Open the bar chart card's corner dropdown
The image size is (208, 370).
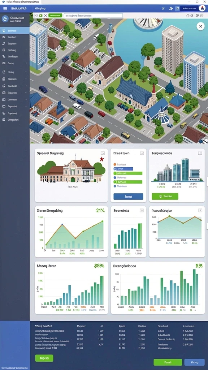(x=142, y=210)
